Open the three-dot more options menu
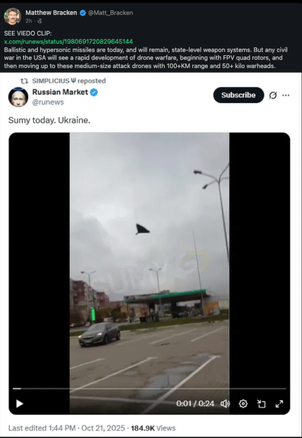Image resolution: width=302 pixels, height=438 pixels. pyautogui.click(x=285, y=95)
